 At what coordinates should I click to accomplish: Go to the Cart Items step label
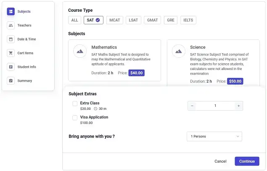point(25,53)
